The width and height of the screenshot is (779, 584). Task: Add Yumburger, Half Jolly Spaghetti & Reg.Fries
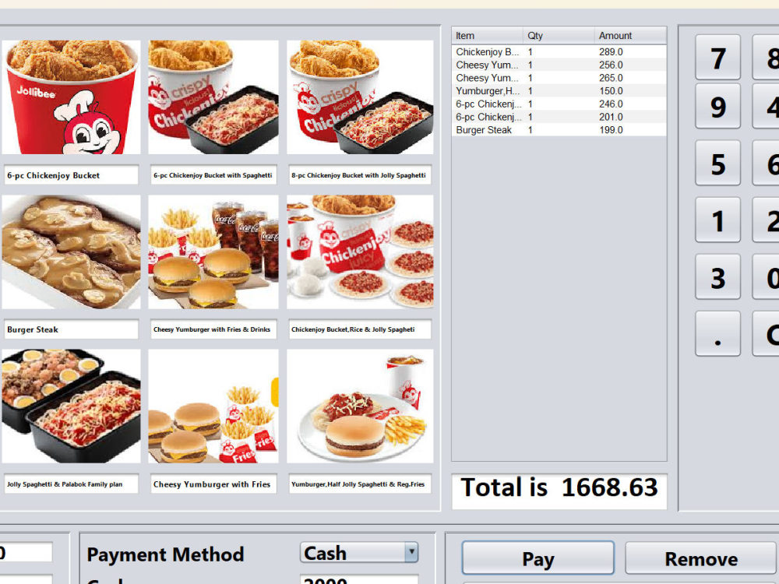pyautogui.click(x=358, y=405)
